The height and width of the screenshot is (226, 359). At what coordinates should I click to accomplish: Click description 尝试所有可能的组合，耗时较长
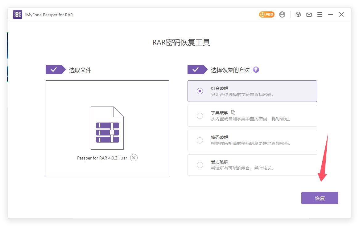(x=242, y=168)
